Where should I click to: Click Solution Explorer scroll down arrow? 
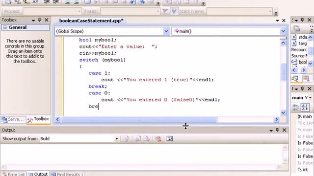tap(310, 64)
